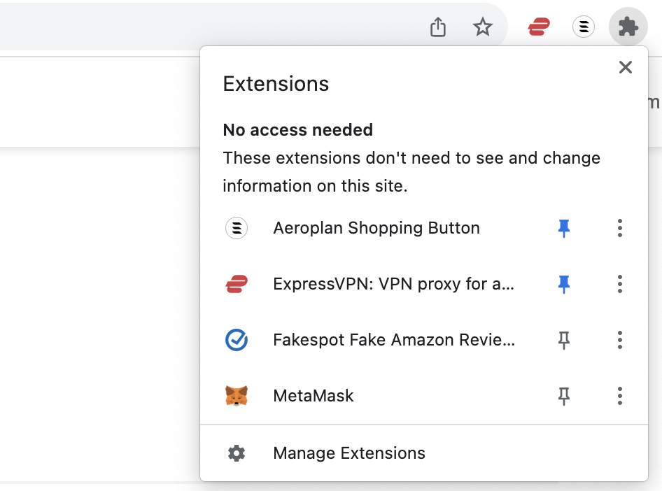This screenshot has width=662, height=491.
Task: Click the ExpressVPN red logo in list
Action: click(237, 284)
